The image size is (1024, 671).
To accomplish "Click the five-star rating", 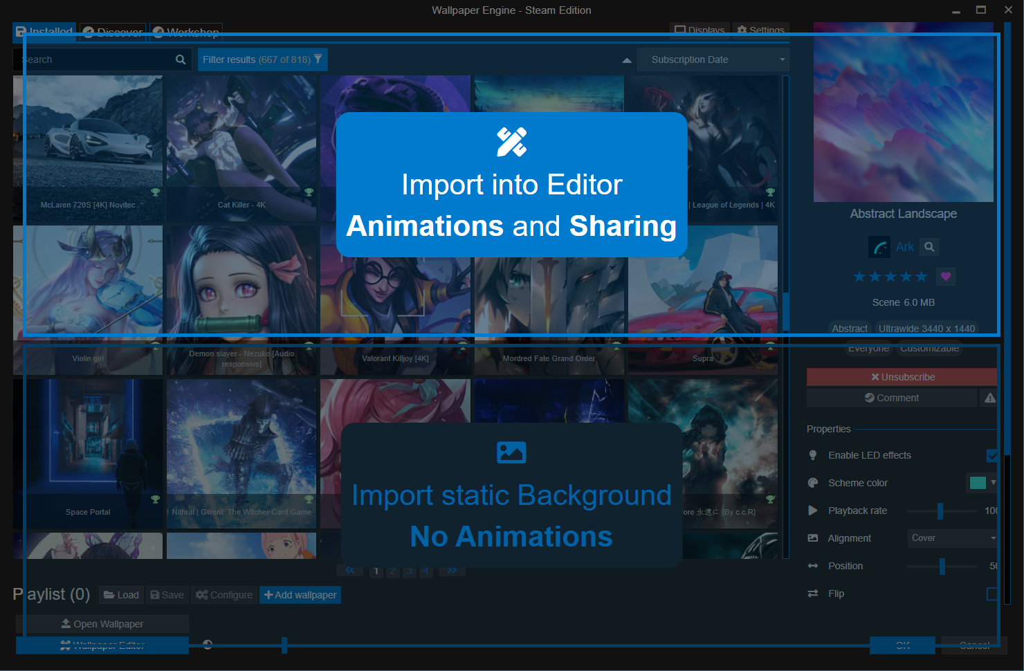I will pyautogui.click(x=890, y=277).
